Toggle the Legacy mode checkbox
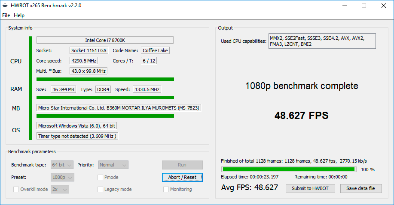The width and height of the screenshot is (394, 205). click(101, 189)
